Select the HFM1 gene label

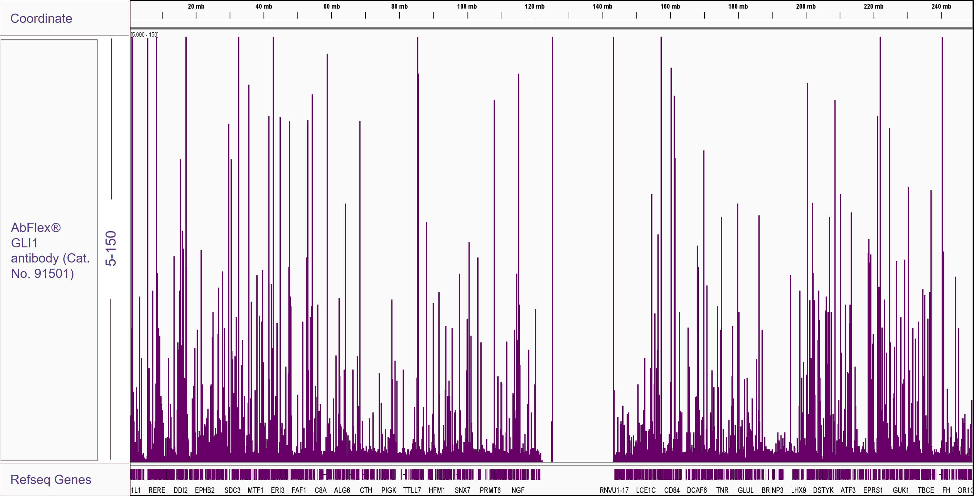coord(437,490)
